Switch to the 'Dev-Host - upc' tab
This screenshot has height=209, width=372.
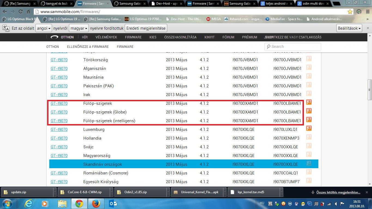[167, 4]
